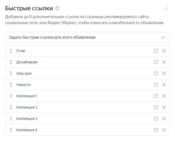Open the Дизайнерам external link icon

click(x=156, y=62)
